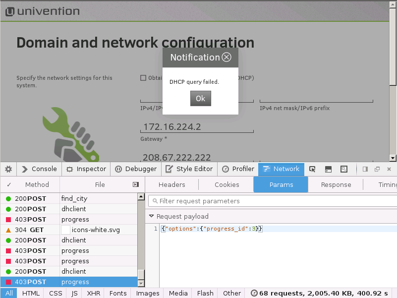Open the Response tab
397x298 pixels.
point(336,184)
